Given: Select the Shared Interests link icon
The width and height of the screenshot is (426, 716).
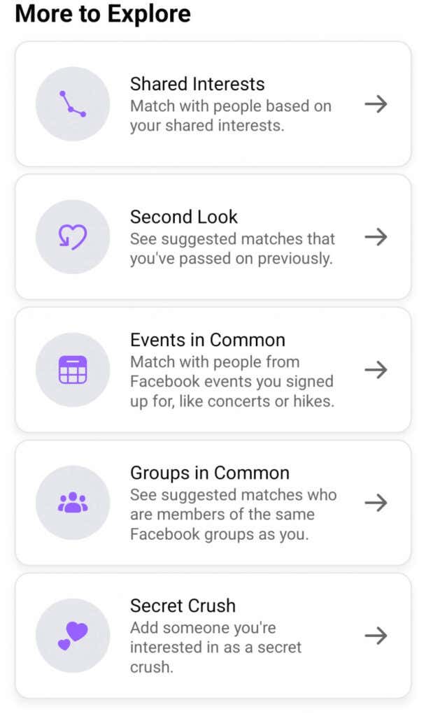Looking at the screenshot, I should coord(72,103).
